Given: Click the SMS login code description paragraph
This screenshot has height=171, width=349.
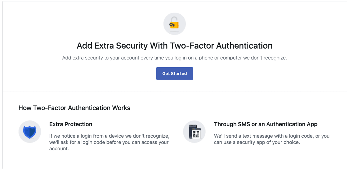Looking at the screenshot, I should [271, 139].
